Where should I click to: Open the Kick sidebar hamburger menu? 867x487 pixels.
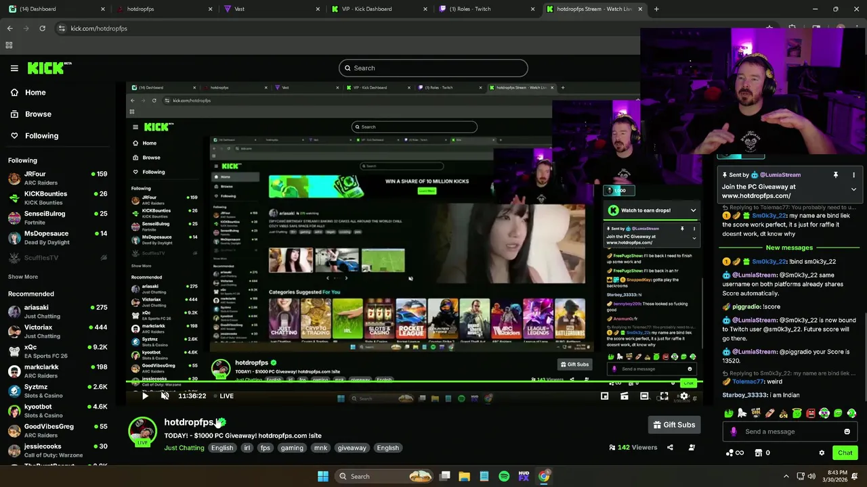[14, 68]
